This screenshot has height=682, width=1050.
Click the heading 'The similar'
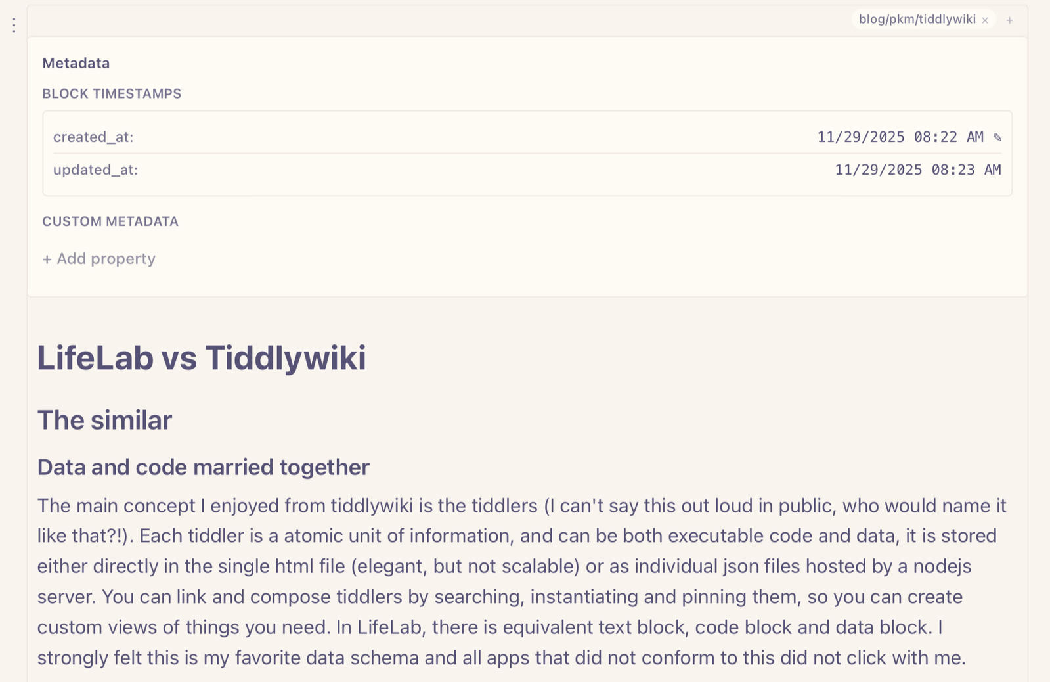click(104, 421)
